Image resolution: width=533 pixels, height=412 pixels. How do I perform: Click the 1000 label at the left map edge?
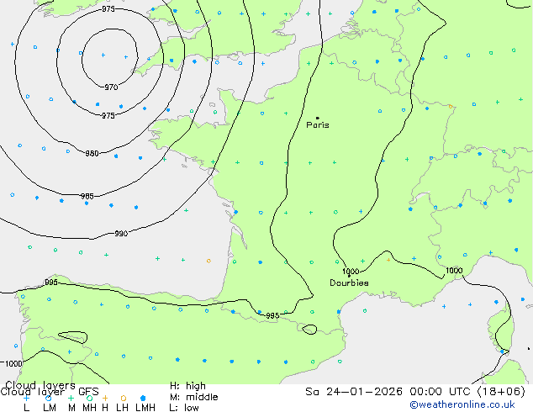pyautogui.click(x=13, y=364)
